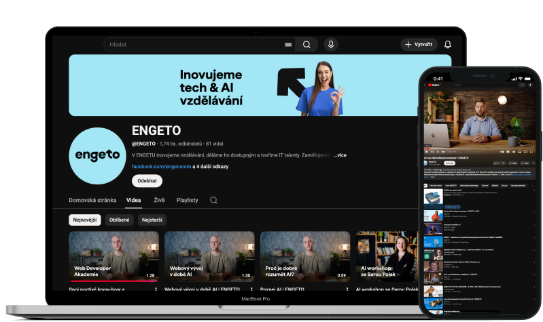The height and width of the screenshot is (322, 543).
Task: Click the Vytvořit create button
Action: pyautogui.click(x=419, y=45)
